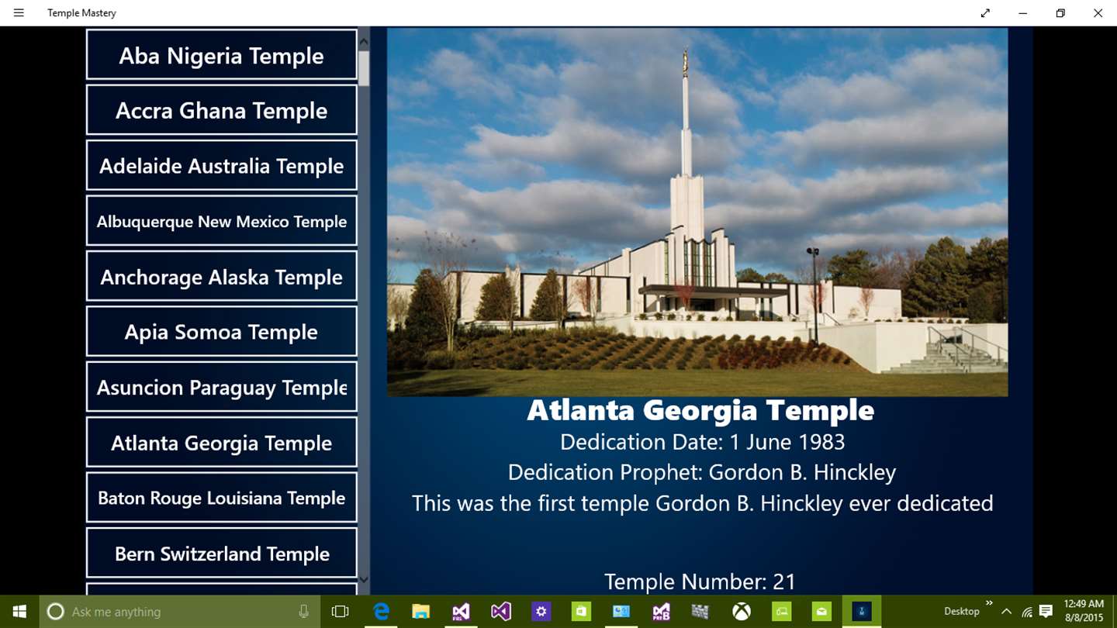
Task: Open the green Store taskbar icon
Action: [x=581, y=612]
